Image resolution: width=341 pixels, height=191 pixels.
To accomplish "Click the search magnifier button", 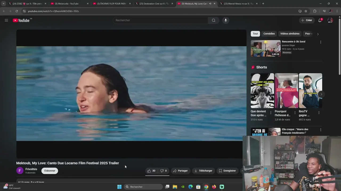I will (214, 20).
